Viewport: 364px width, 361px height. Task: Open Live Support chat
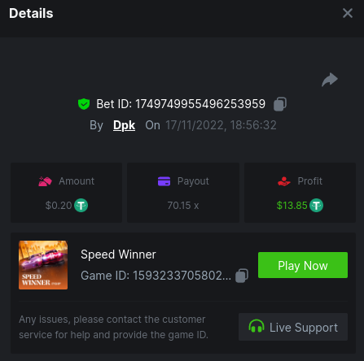pos(293,327)
